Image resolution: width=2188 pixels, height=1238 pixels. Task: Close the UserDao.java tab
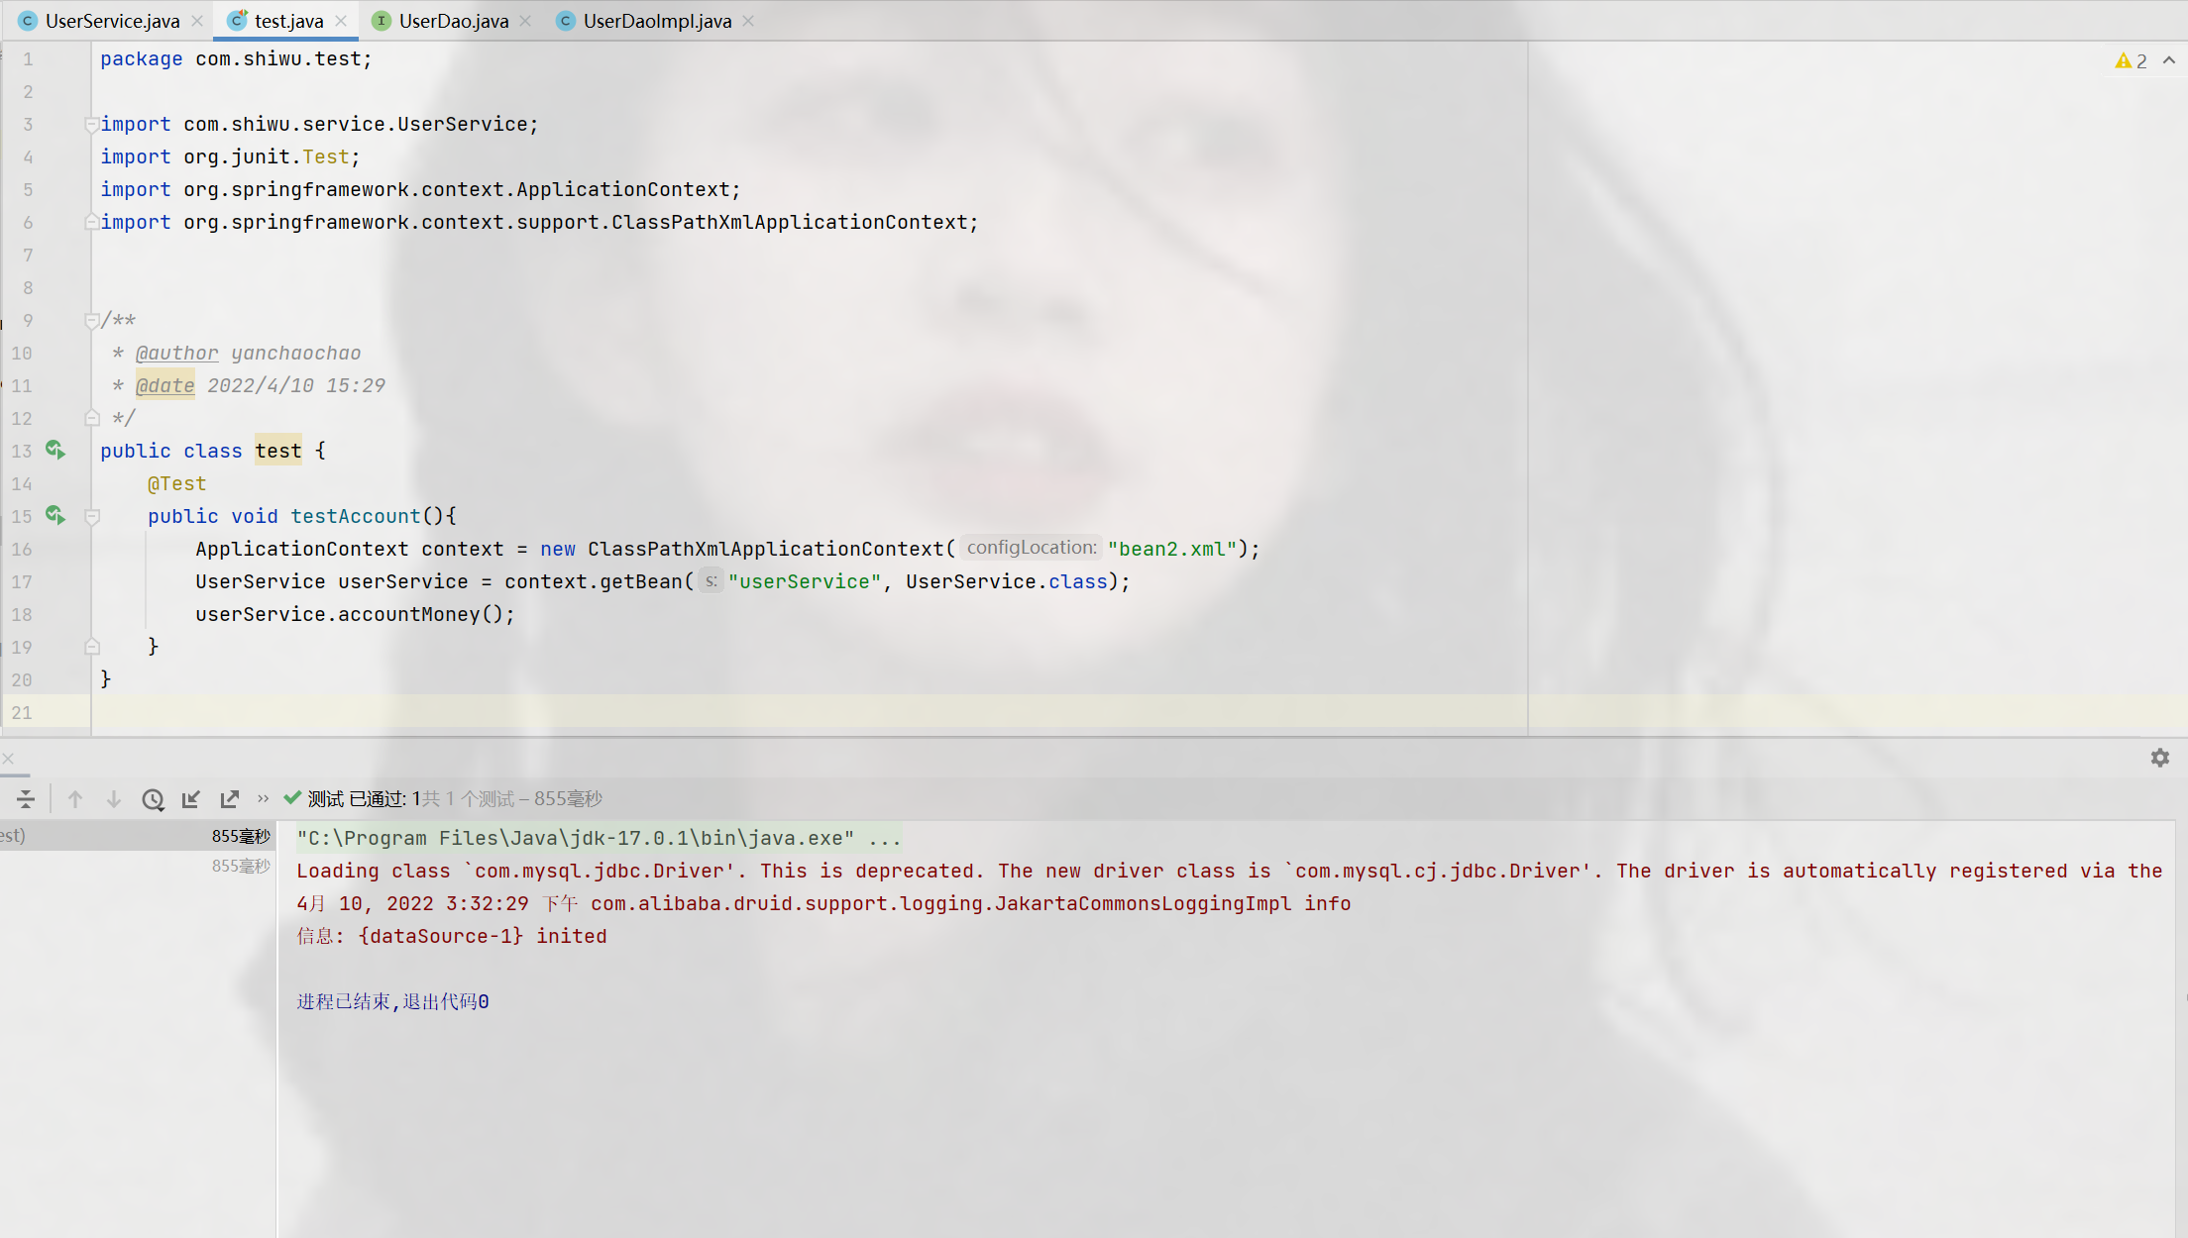coord(525,21)
